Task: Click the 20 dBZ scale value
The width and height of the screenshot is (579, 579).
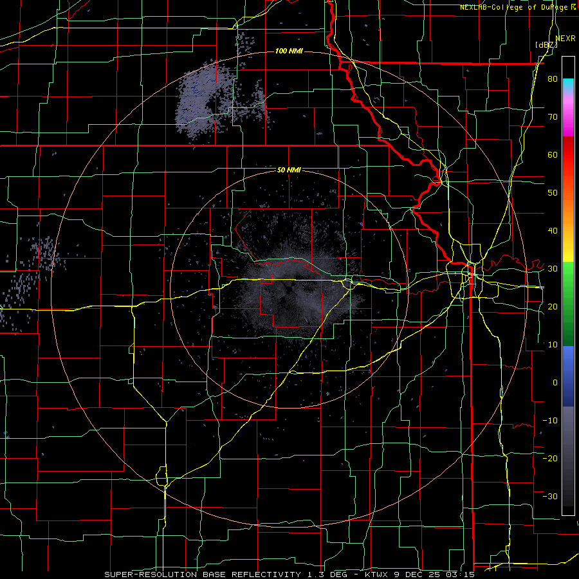Action: click(553, 306)
